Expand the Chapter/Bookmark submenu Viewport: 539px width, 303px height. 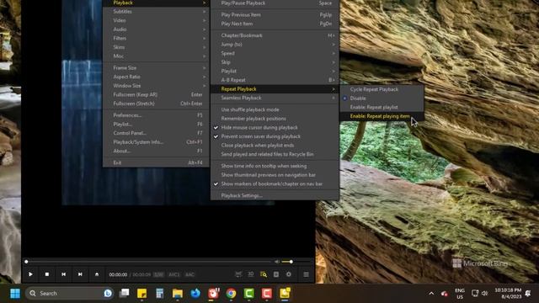click(275, 35)
